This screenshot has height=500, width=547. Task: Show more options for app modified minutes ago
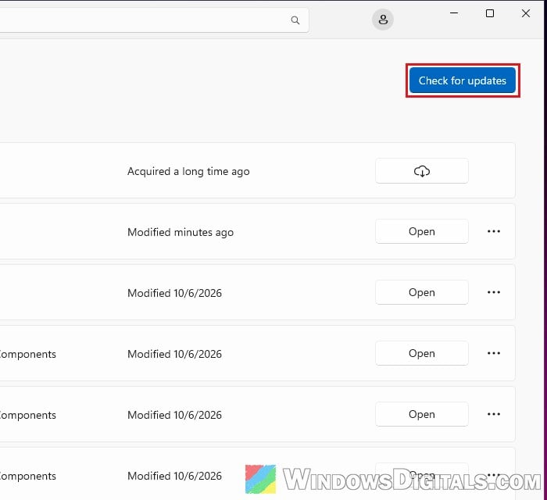(494, 231)
